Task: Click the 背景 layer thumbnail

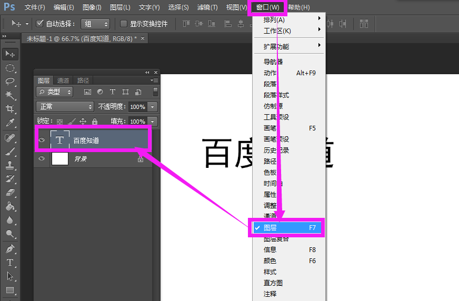Action: pos(60,158)
